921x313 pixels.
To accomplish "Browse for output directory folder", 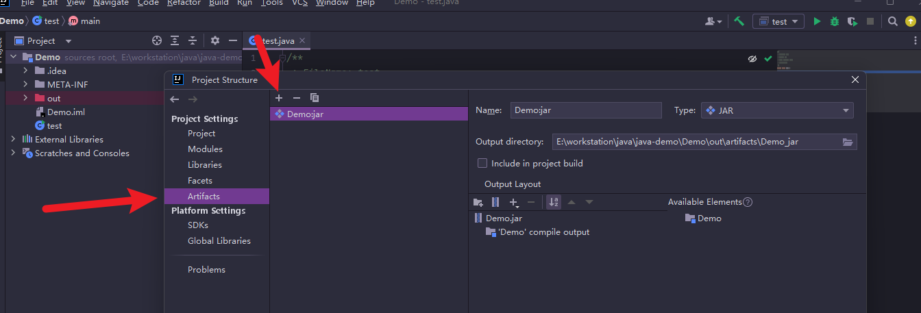I will [848, 142].
